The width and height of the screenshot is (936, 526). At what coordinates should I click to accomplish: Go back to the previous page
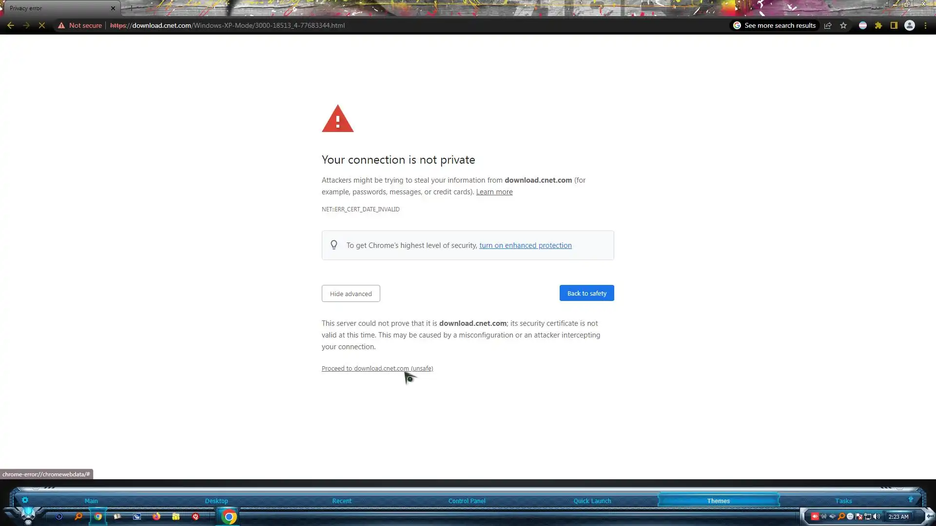point(11,25)
